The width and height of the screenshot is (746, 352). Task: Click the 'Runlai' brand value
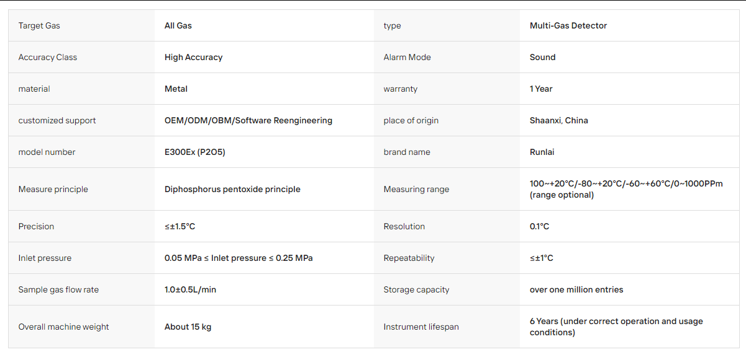point(544,152)
